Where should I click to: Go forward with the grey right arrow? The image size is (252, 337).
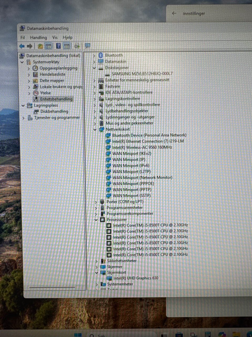tap(30, 46)
